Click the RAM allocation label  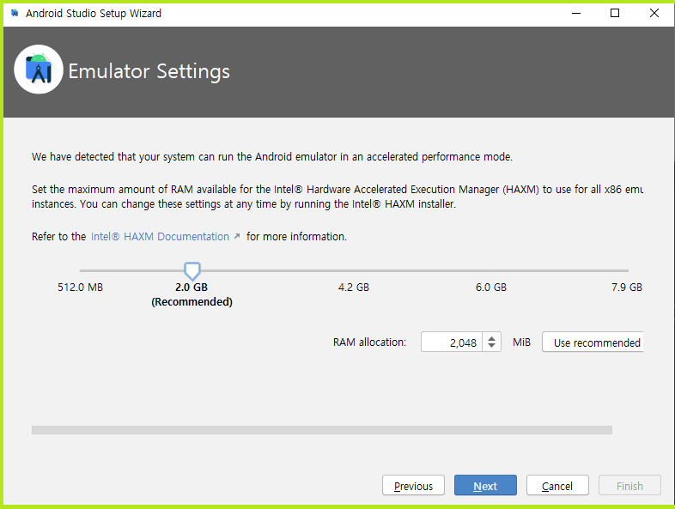pyautogui.click(x=369, y=342)
